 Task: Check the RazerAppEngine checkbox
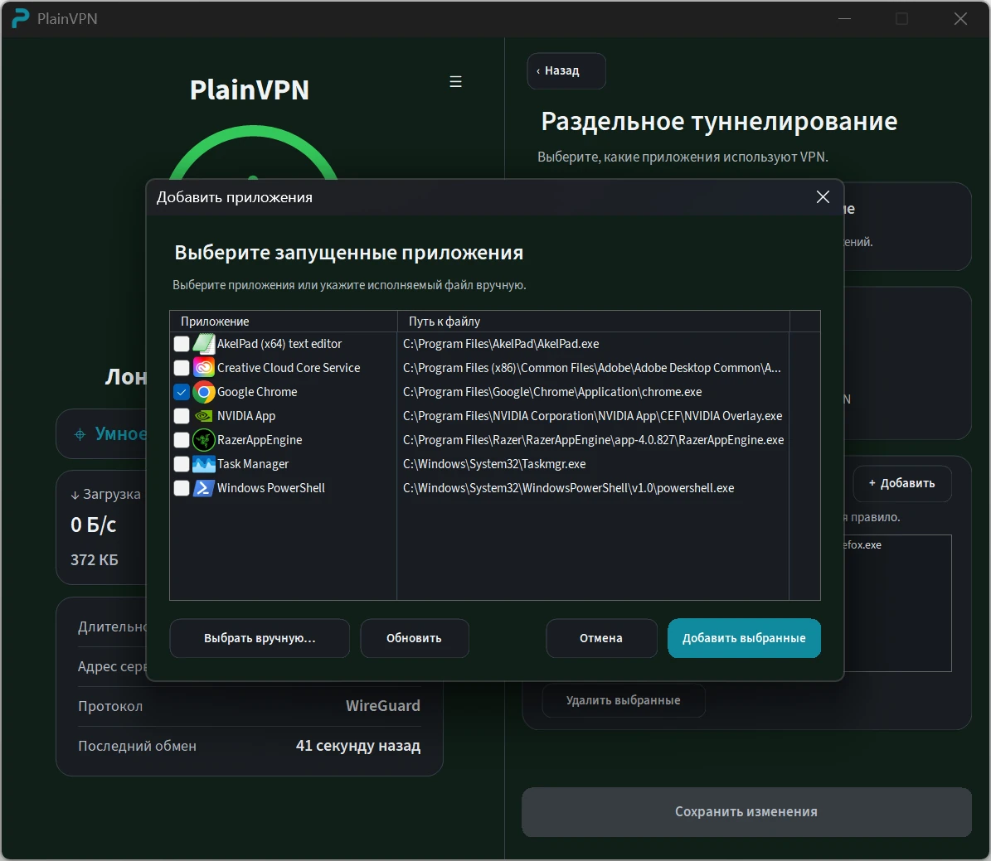(182, 440)
